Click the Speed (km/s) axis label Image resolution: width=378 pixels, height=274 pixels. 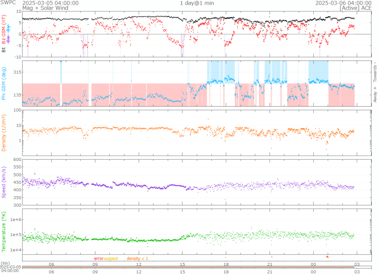coord(4,182)
